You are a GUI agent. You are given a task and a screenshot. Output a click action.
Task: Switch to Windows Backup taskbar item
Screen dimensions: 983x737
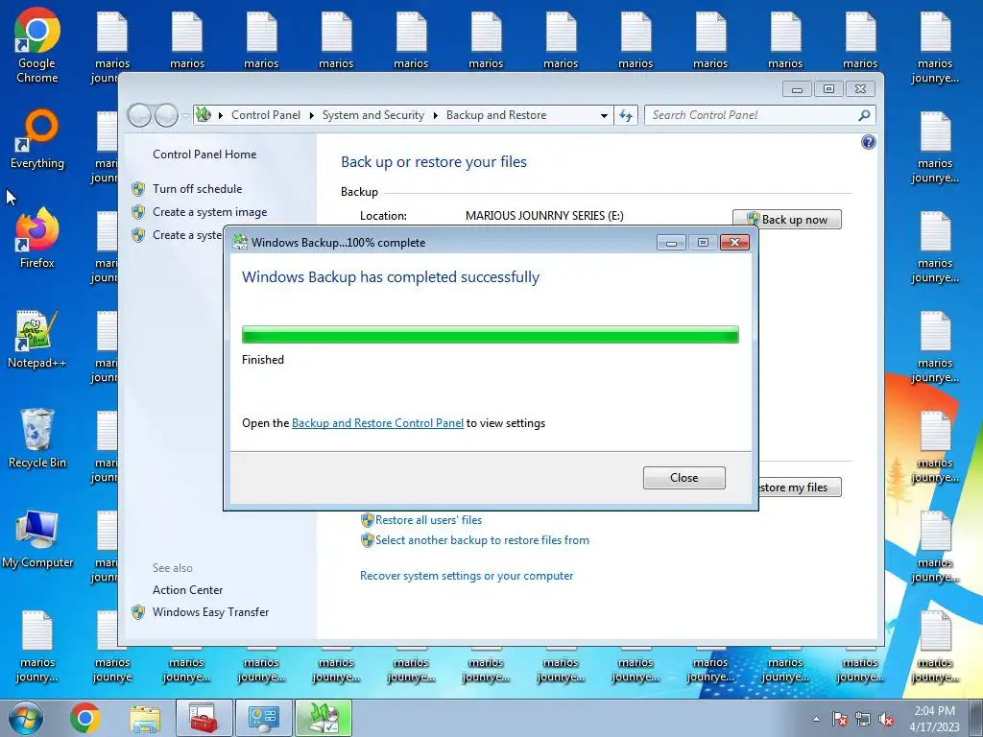click(324, 718)
